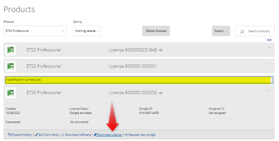
Task: Toggle expand/collapse all products double-arrow icon
Action: (x=269, y=40)
